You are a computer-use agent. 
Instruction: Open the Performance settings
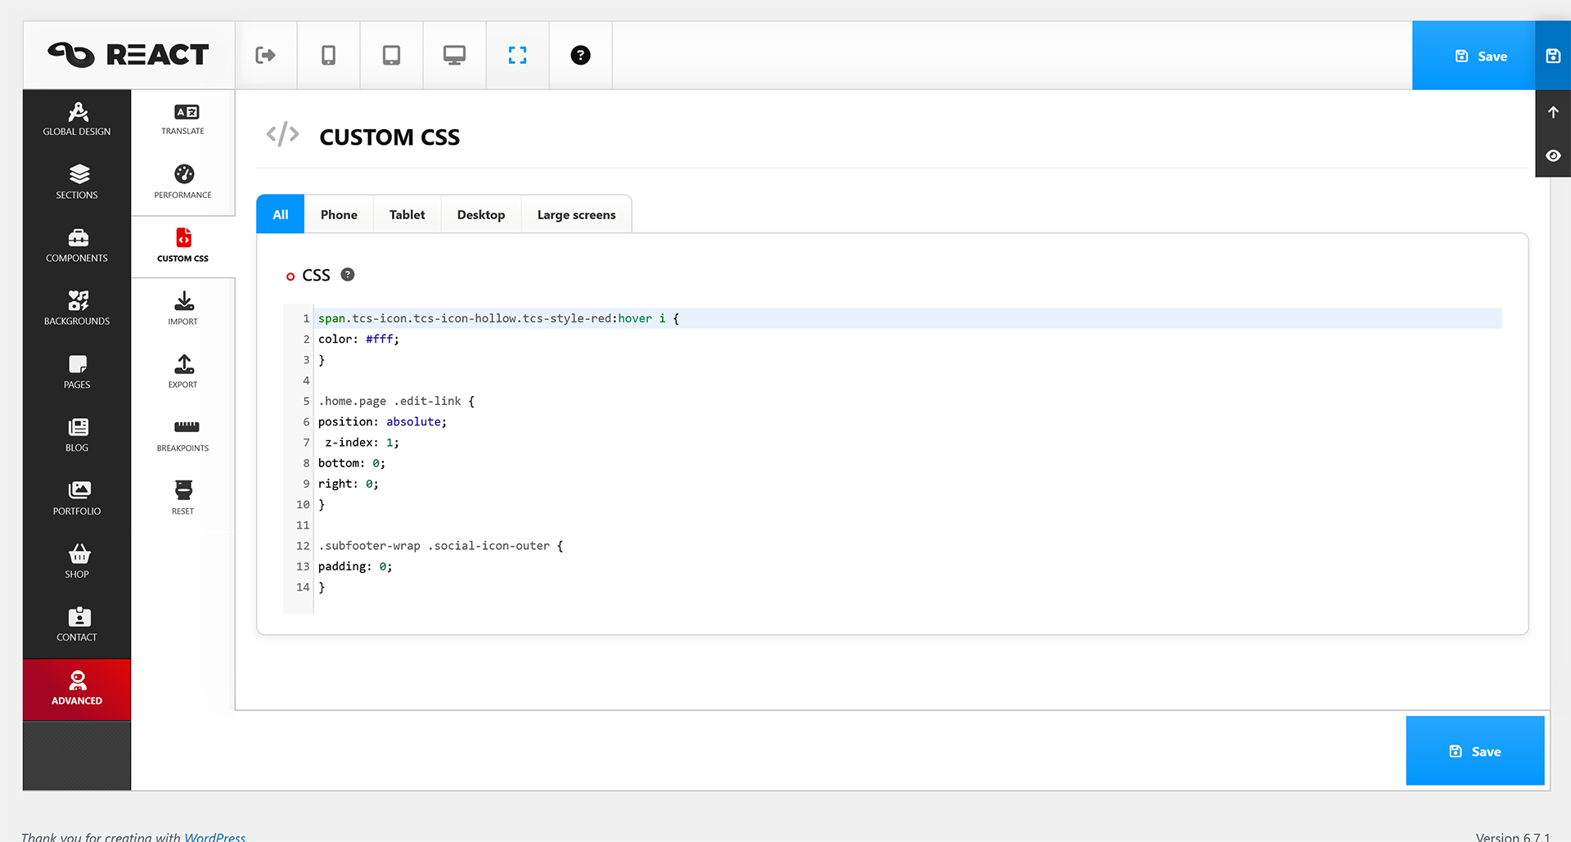[x=183, y=182]
